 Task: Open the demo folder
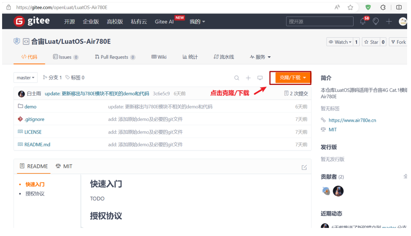coord(30,107)
